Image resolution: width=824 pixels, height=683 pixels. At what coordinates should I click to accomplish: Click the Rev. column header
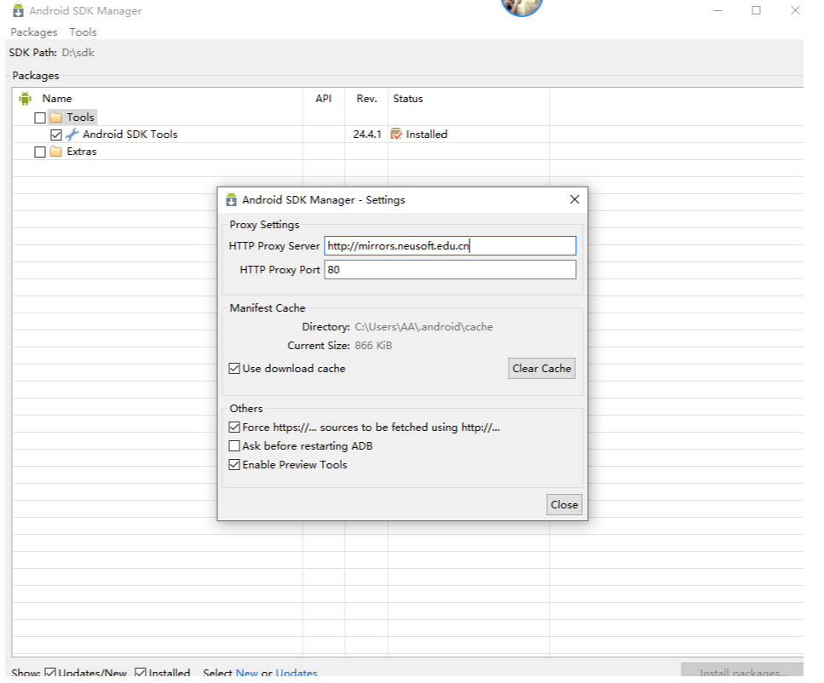366,98
